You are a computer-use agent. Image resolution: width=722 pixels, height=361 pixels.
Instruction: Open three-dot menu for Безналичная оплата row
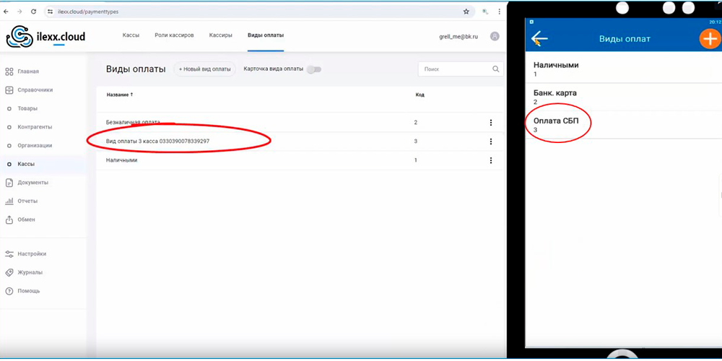click(x=491, y=123)
